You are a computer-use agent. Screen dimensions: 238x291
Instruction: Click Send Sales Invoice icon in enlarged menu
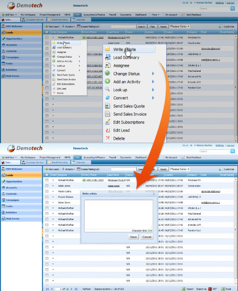(108, 114)
